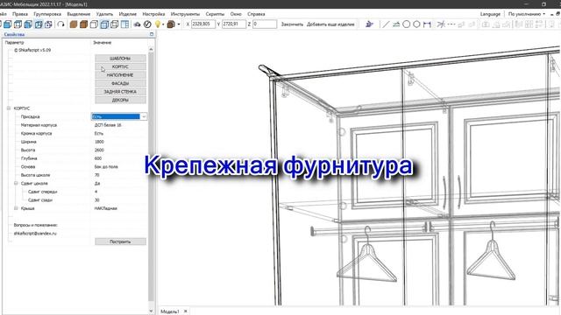Viewport: 561px width, 315px height.
Task: Click the Y coordinate input field
Action: point(234,24)
